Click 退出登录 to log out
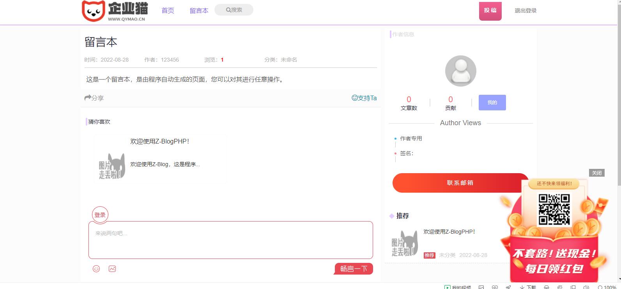The image size is (621, 289). (525, 11)
